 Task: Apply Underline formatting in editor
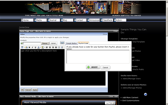[35, 47]
